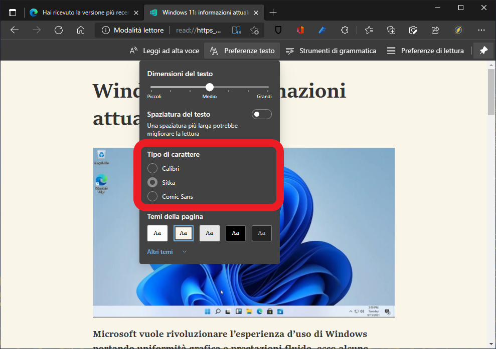Image resolution: width=496 pixels, height=349 pixels.
Task: Start 'Leggi ad alta voce' read aloud
Action: (164, 51)
